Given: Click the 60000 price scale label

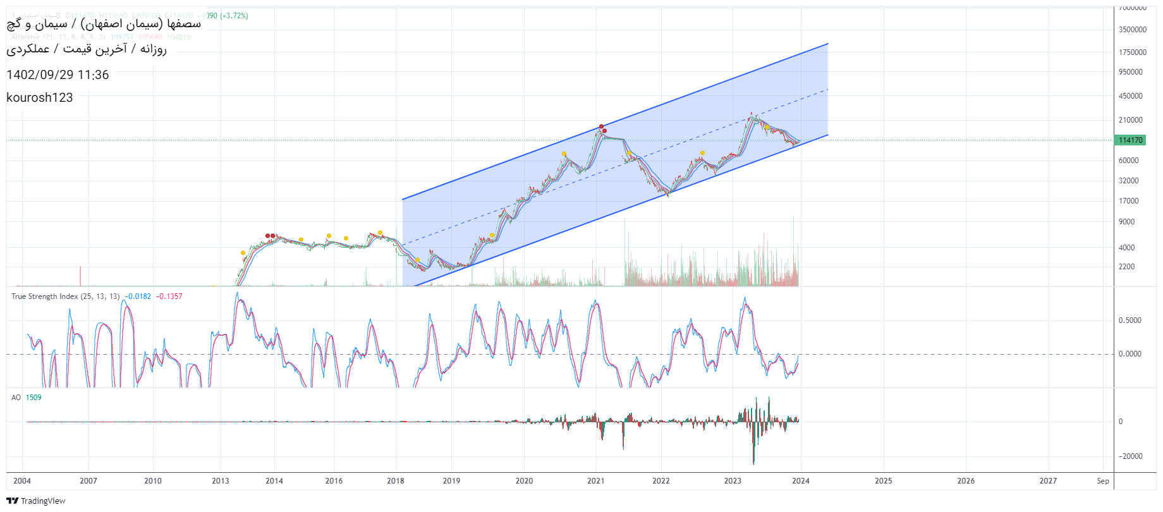Looking at the screenshot, I should (1129, 161).
